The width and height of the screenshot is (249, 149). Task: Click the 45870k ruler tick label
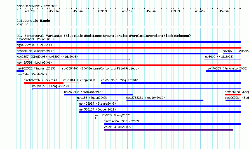[30, 11]
